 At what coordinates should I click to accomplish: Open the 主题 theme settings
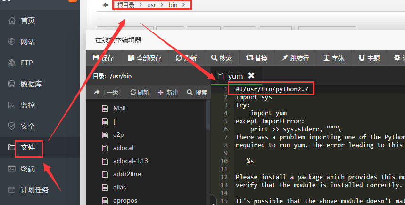coord(369,58)
